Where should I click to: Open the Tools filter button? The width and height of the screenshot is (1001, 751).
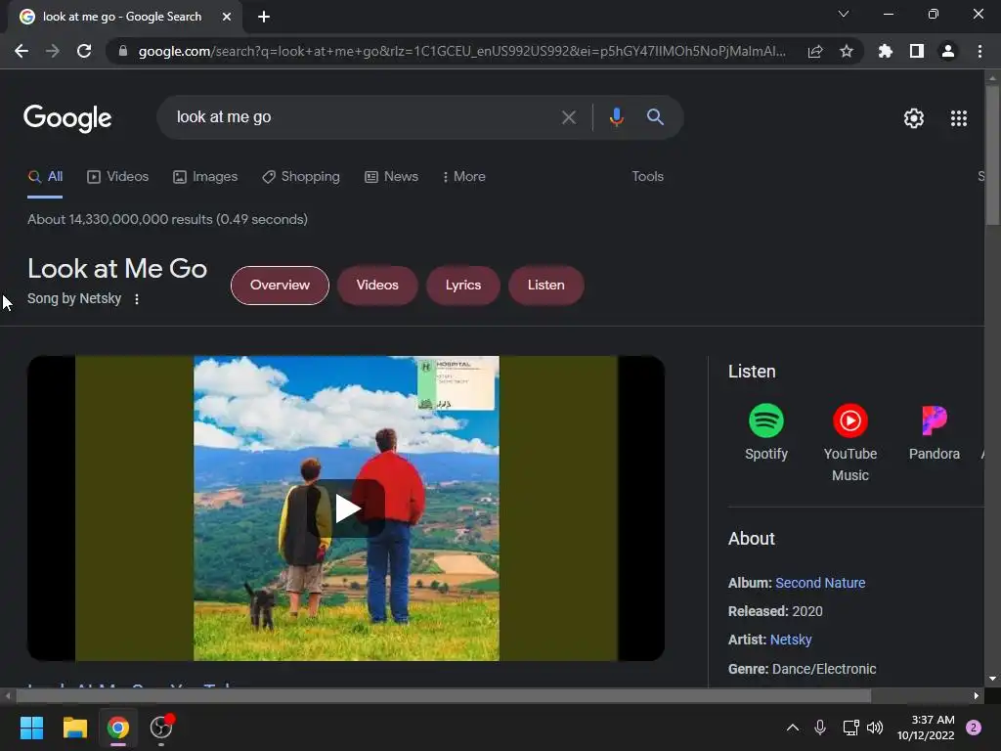647,176
